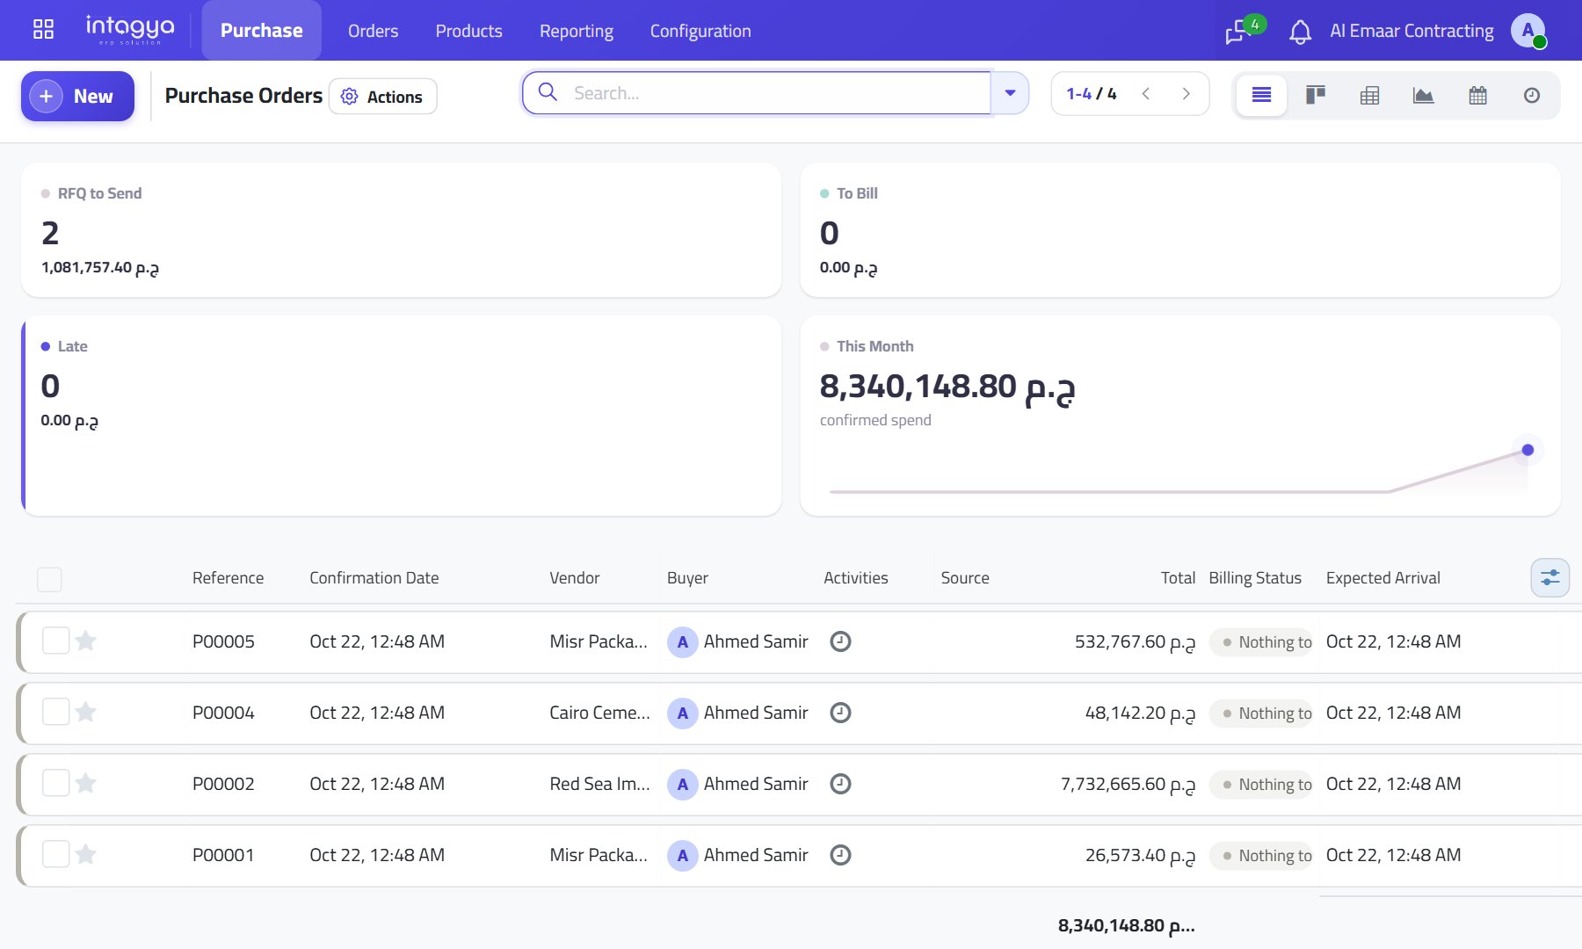Switch to calendar view
1582x949 pixels.
pos(1477,95)
